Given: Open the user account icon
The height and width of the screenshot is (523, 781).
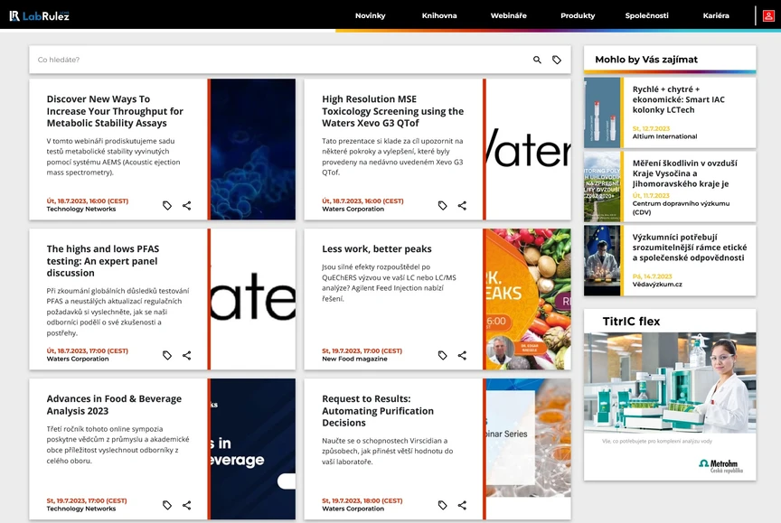Looking at the screenshot, I should 768,16.
